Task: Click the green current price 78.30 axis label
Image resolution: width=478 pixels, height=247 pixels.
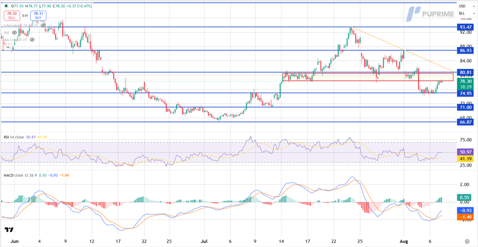Action: [x=465, y=84]
